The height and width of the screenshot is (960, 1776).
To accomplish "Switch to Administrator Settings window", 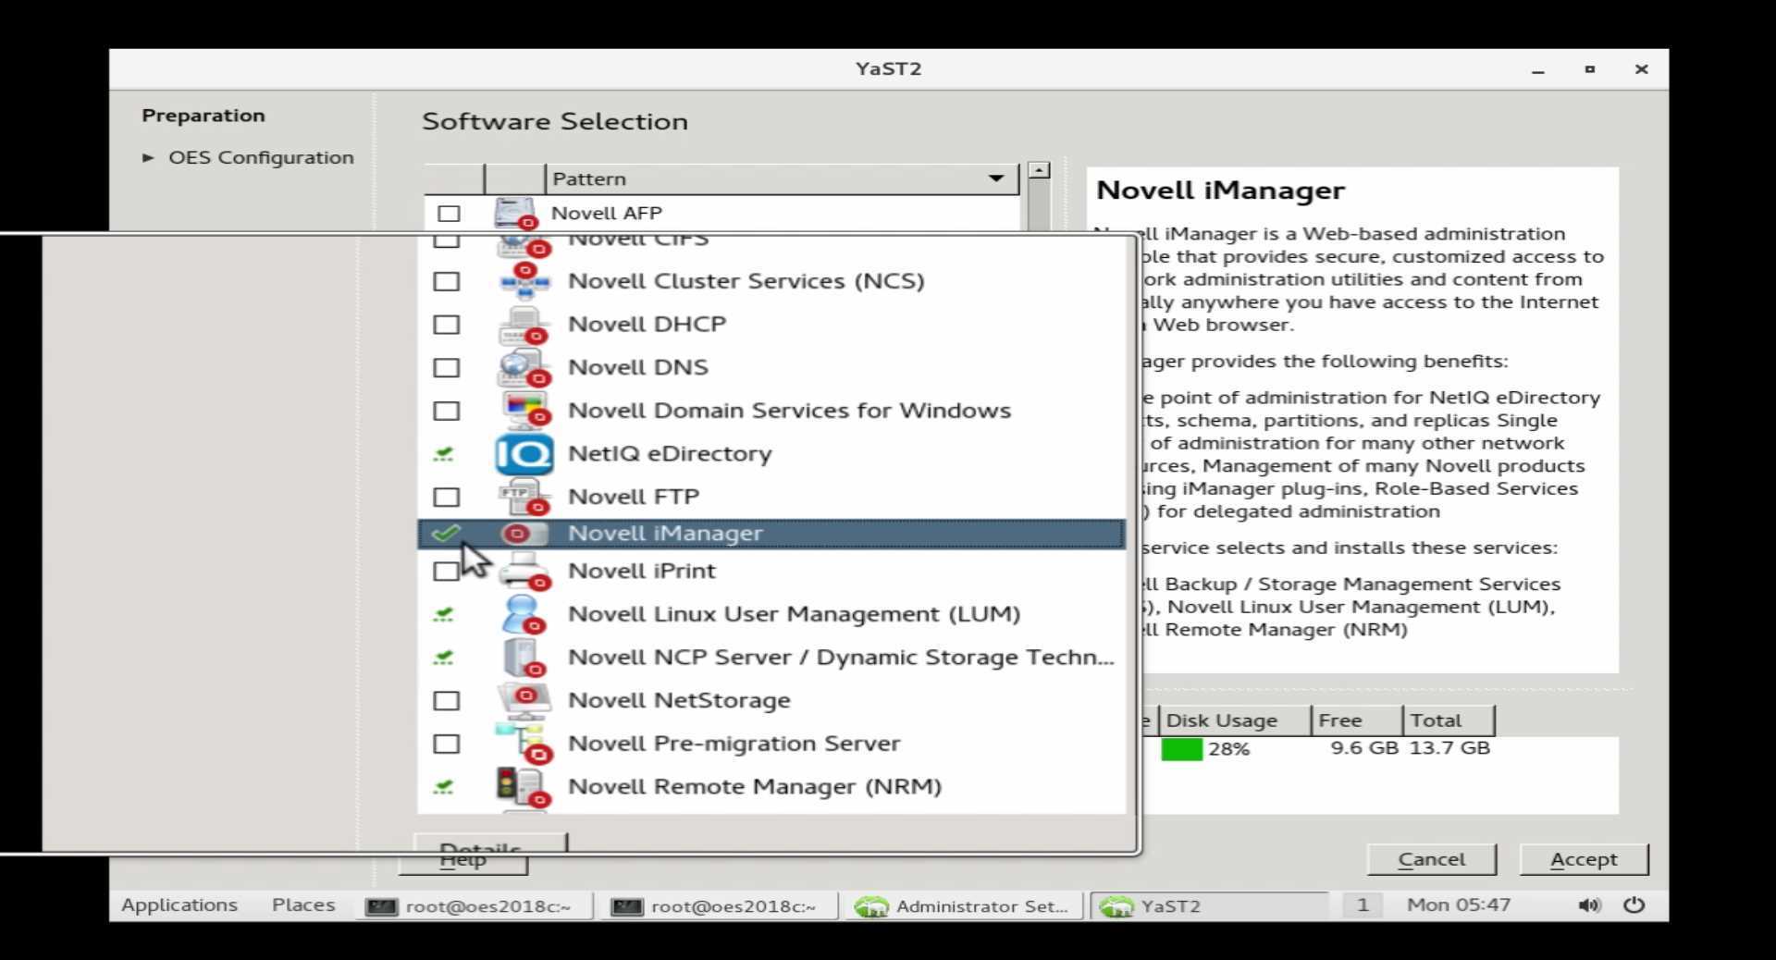I will (x=963, y=906).
